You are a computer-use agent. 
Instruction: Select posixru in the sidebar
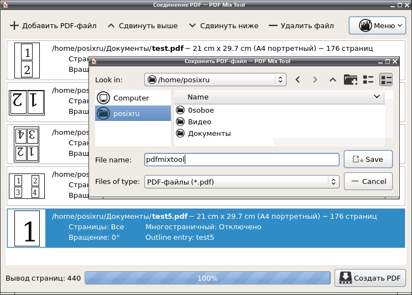pyautogui.click(x=133, y=113)
